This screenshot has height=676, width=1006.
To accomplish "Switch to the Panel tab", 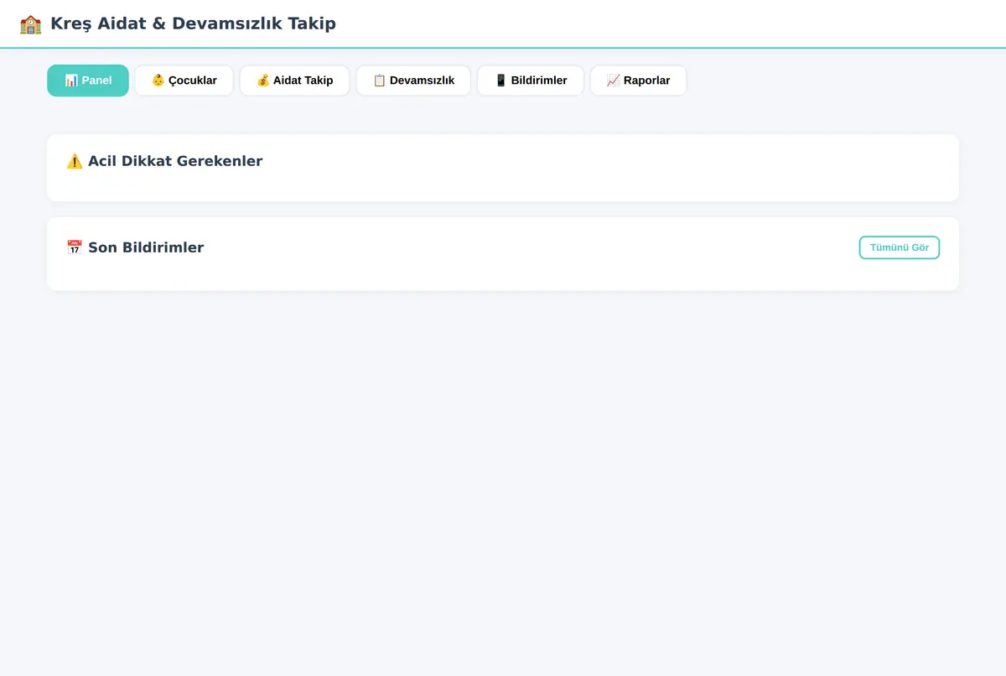I will tap(88, 81).
